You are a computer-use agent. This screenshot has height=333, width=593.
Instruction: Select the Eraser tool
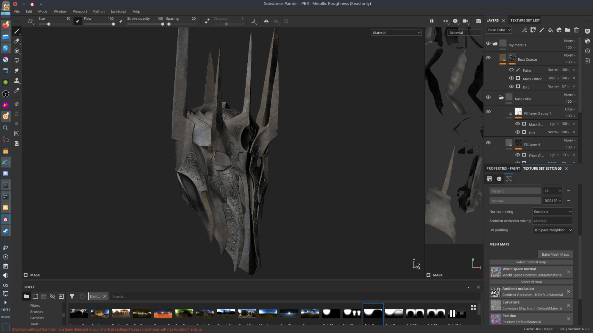pos(17,41)
